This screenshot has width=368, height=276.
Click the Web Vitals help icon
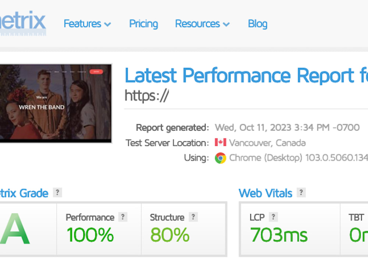tap(301, 192)
